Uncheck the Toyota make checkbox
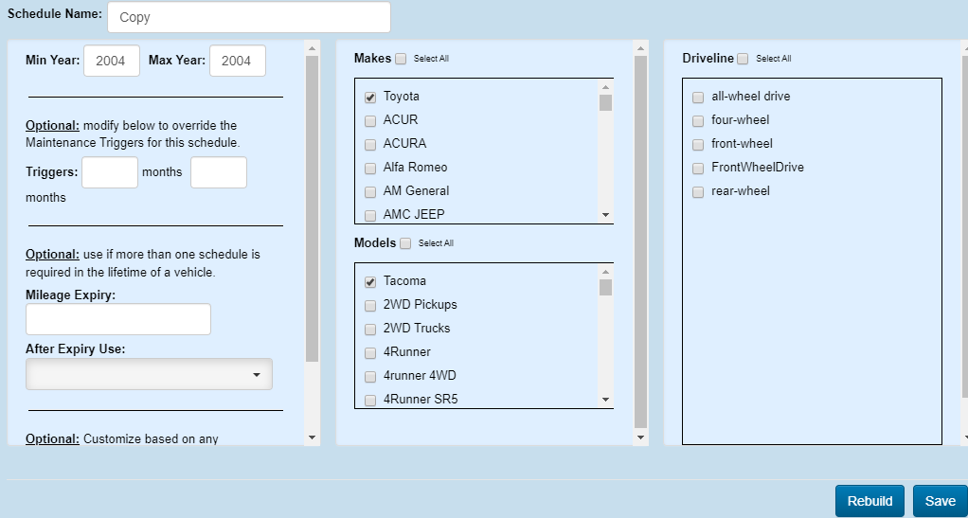This screenshot has height=518, width=968. (x=370, y=97)
